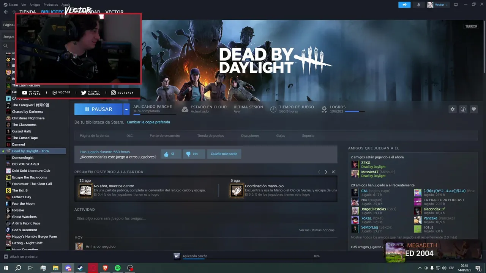Open the Discusiones tab

[250, 136]
